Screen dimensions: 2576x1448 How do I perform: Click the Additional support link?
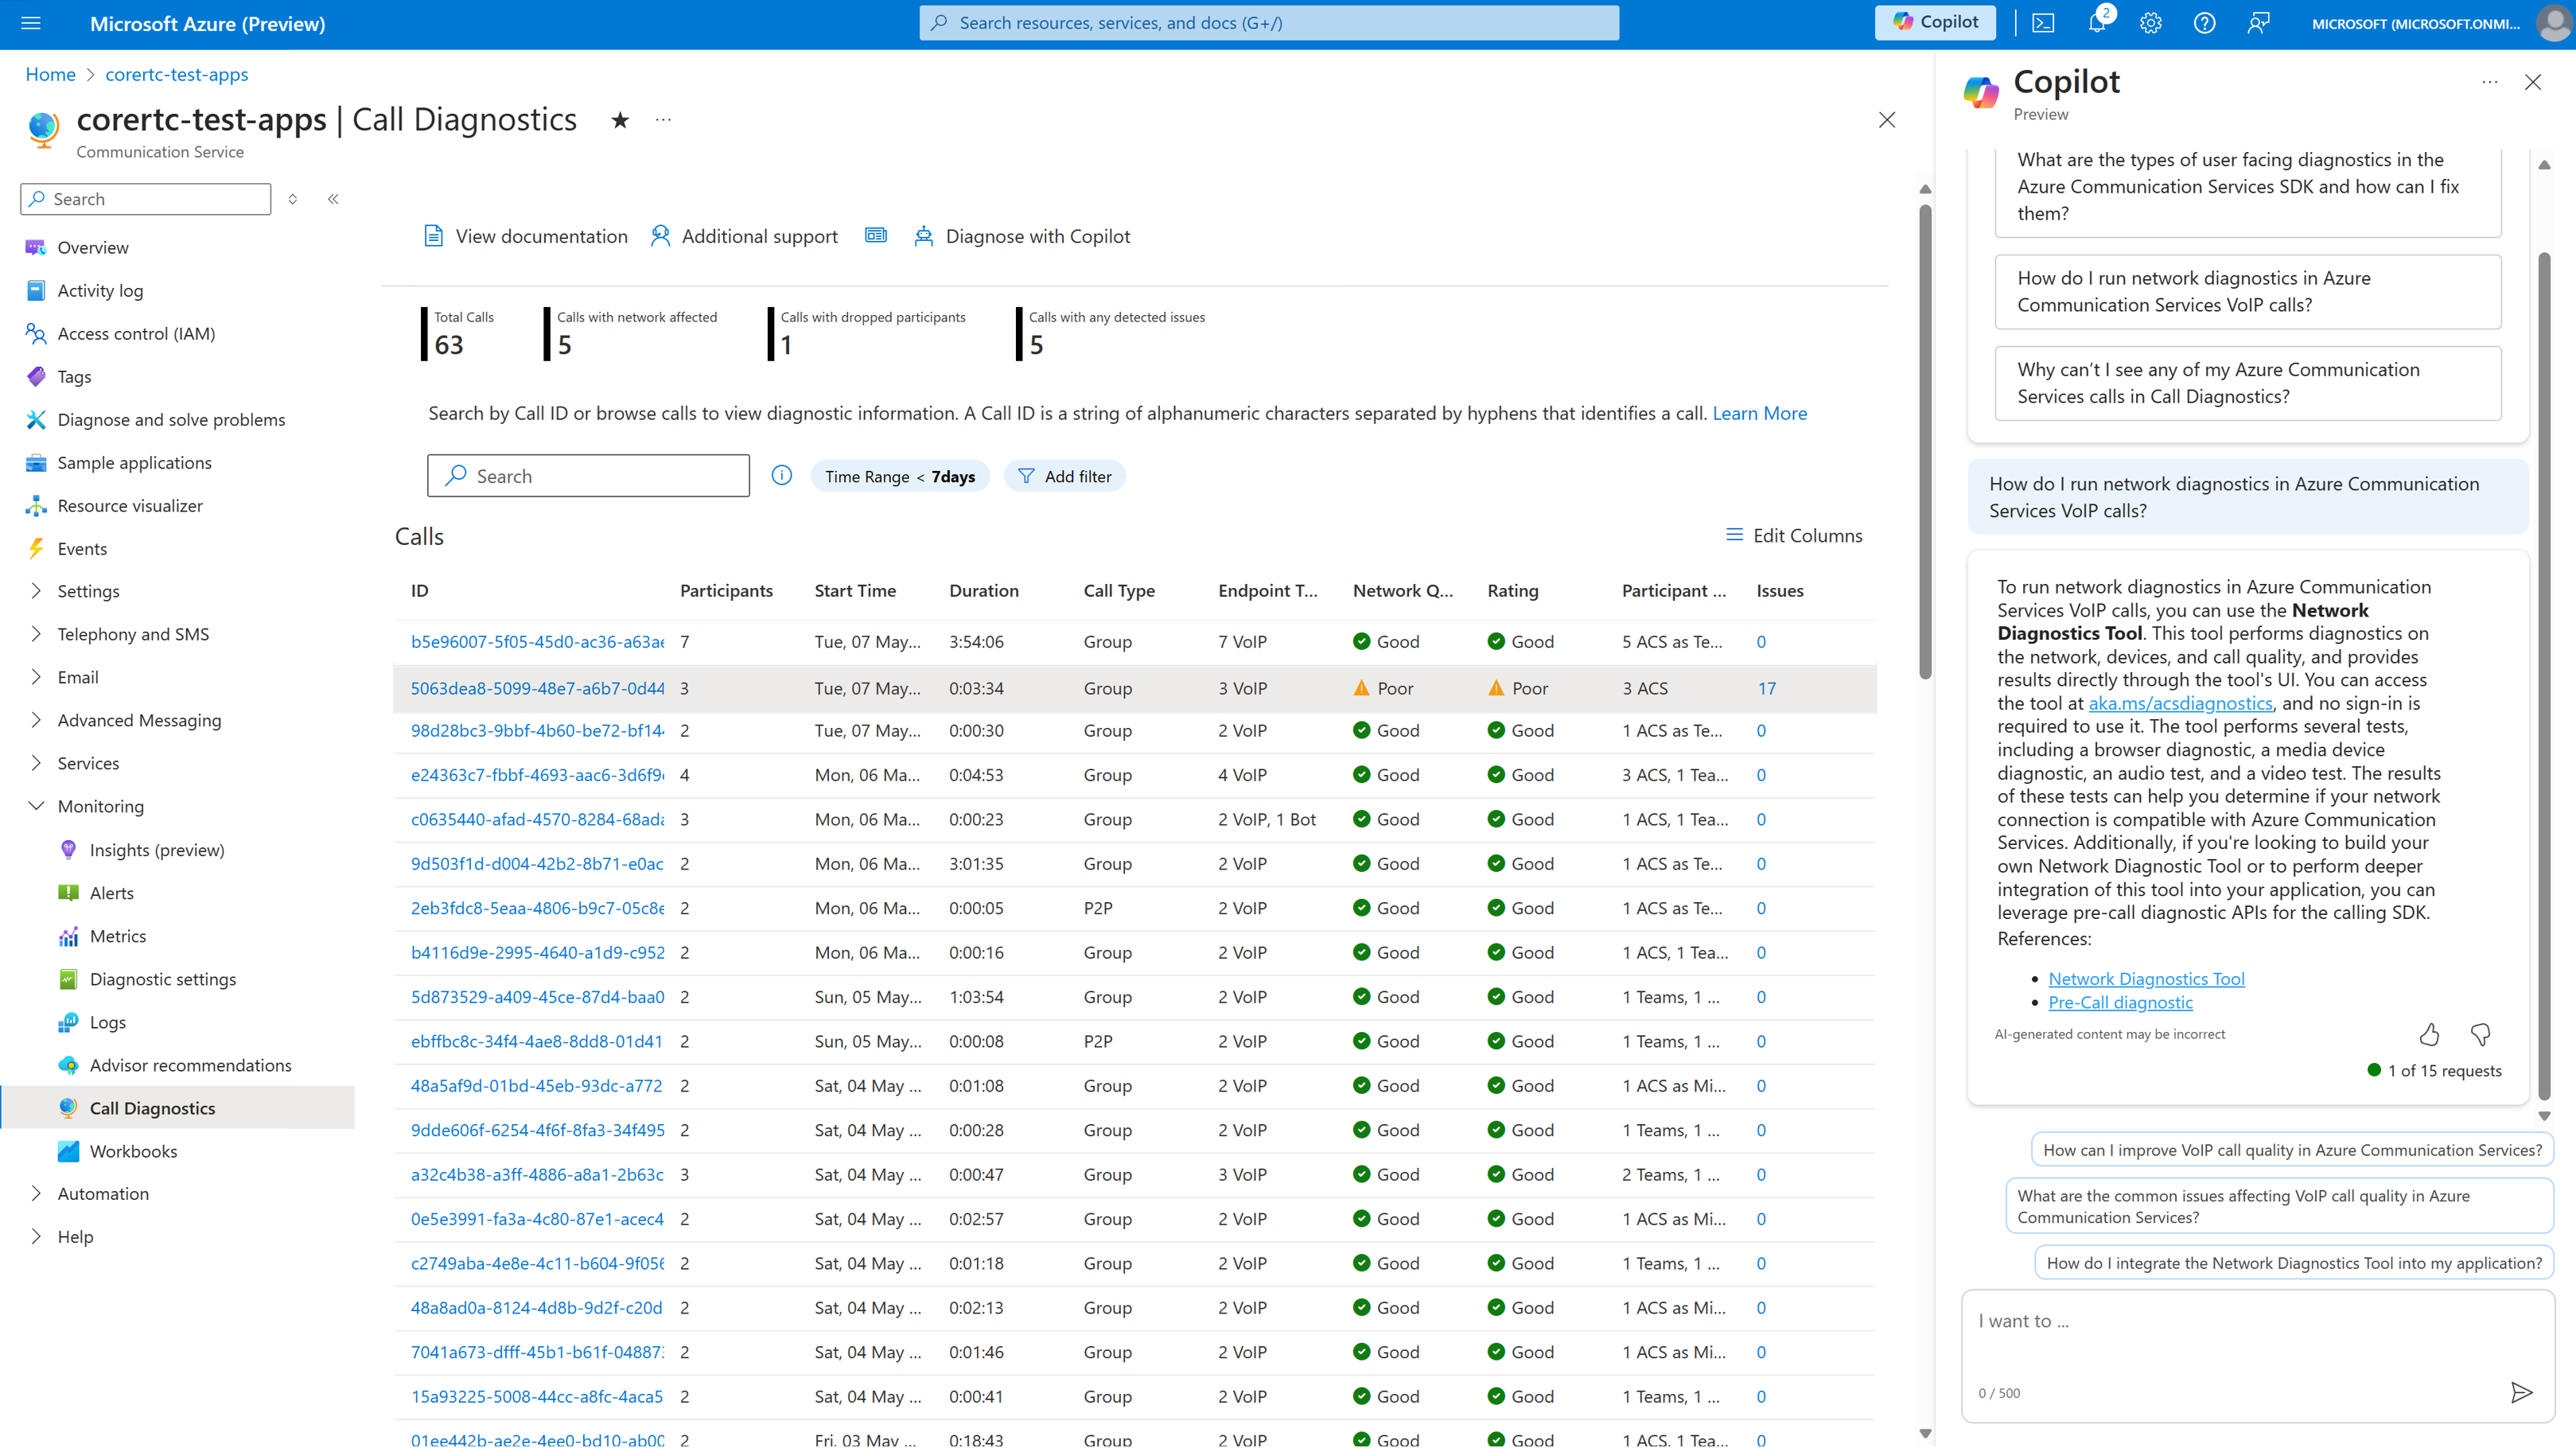coord(745,235)
